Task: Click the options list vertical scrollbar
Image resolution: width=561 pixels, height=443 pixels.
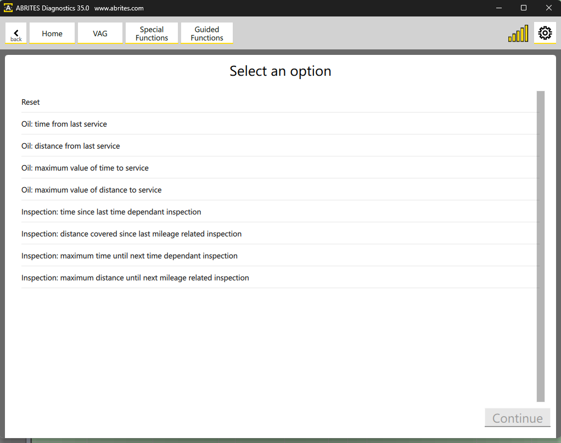Action: tap(541, 246)
